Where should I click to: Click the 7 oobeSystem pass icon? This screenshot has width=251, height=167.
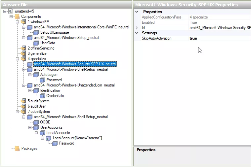(23, 111)
